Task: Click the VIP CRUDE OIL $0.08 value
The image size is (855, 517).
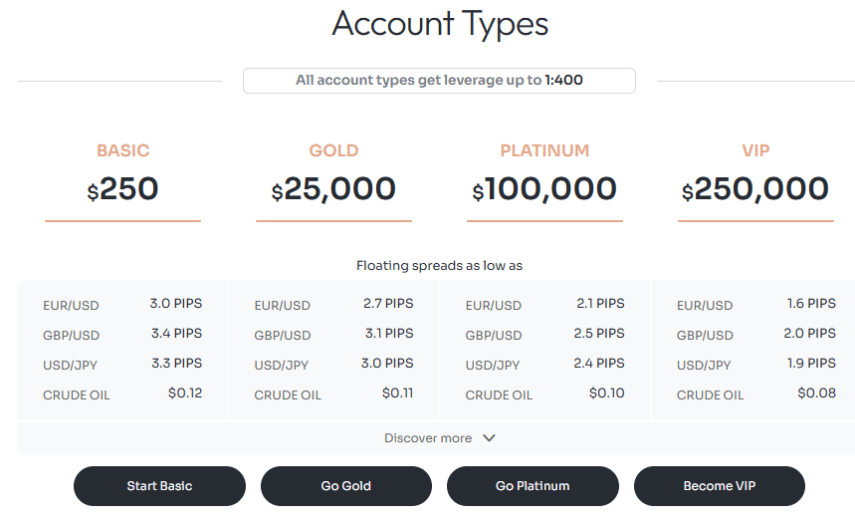Action: [816, 393]
